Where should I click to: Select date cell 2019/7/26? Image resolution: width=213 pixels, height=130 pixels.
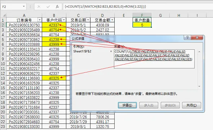[78, 117]
